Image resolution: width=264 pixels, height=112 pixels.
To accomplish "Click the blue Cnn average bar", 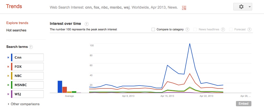I will [60, 87].
